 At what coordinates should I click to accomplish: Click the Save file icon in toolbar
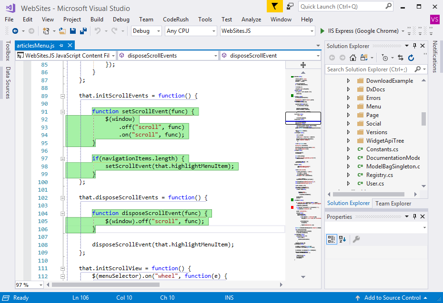[72, 30]
